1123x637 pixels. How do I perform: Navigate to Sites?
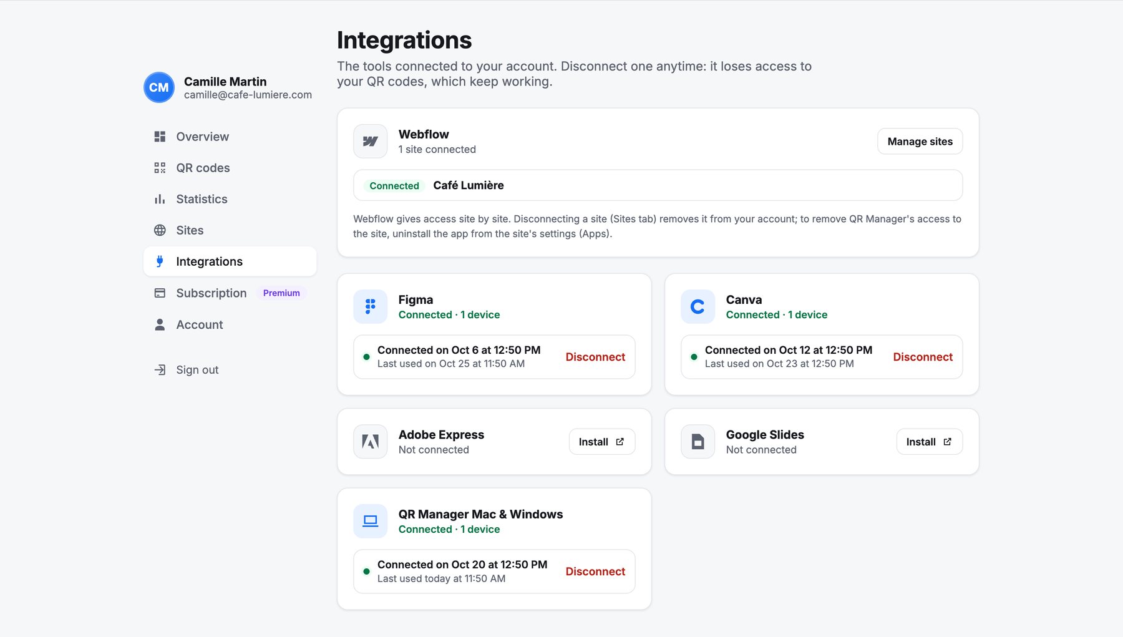pos(230,230)
